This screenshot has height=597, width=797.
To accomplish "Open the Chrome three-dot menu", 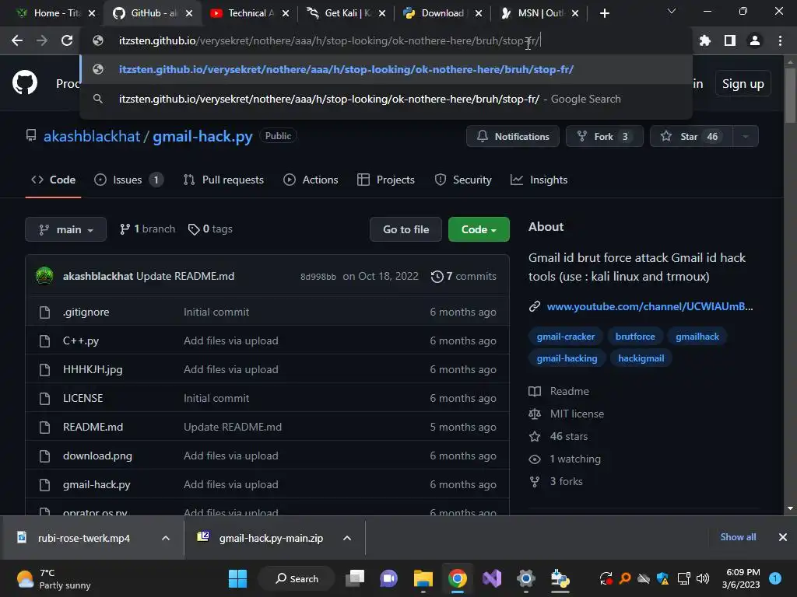I will click(x=780, y=40).
